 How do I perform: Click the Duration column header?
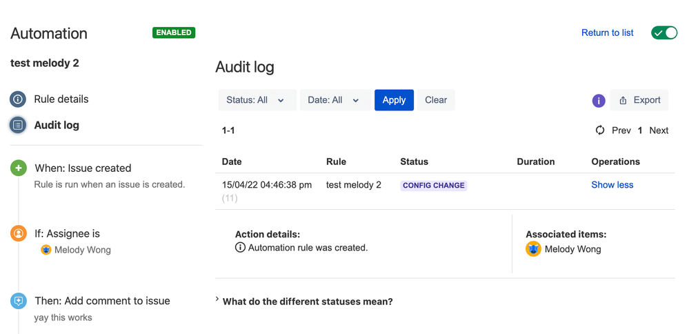[x=536, y=161]
